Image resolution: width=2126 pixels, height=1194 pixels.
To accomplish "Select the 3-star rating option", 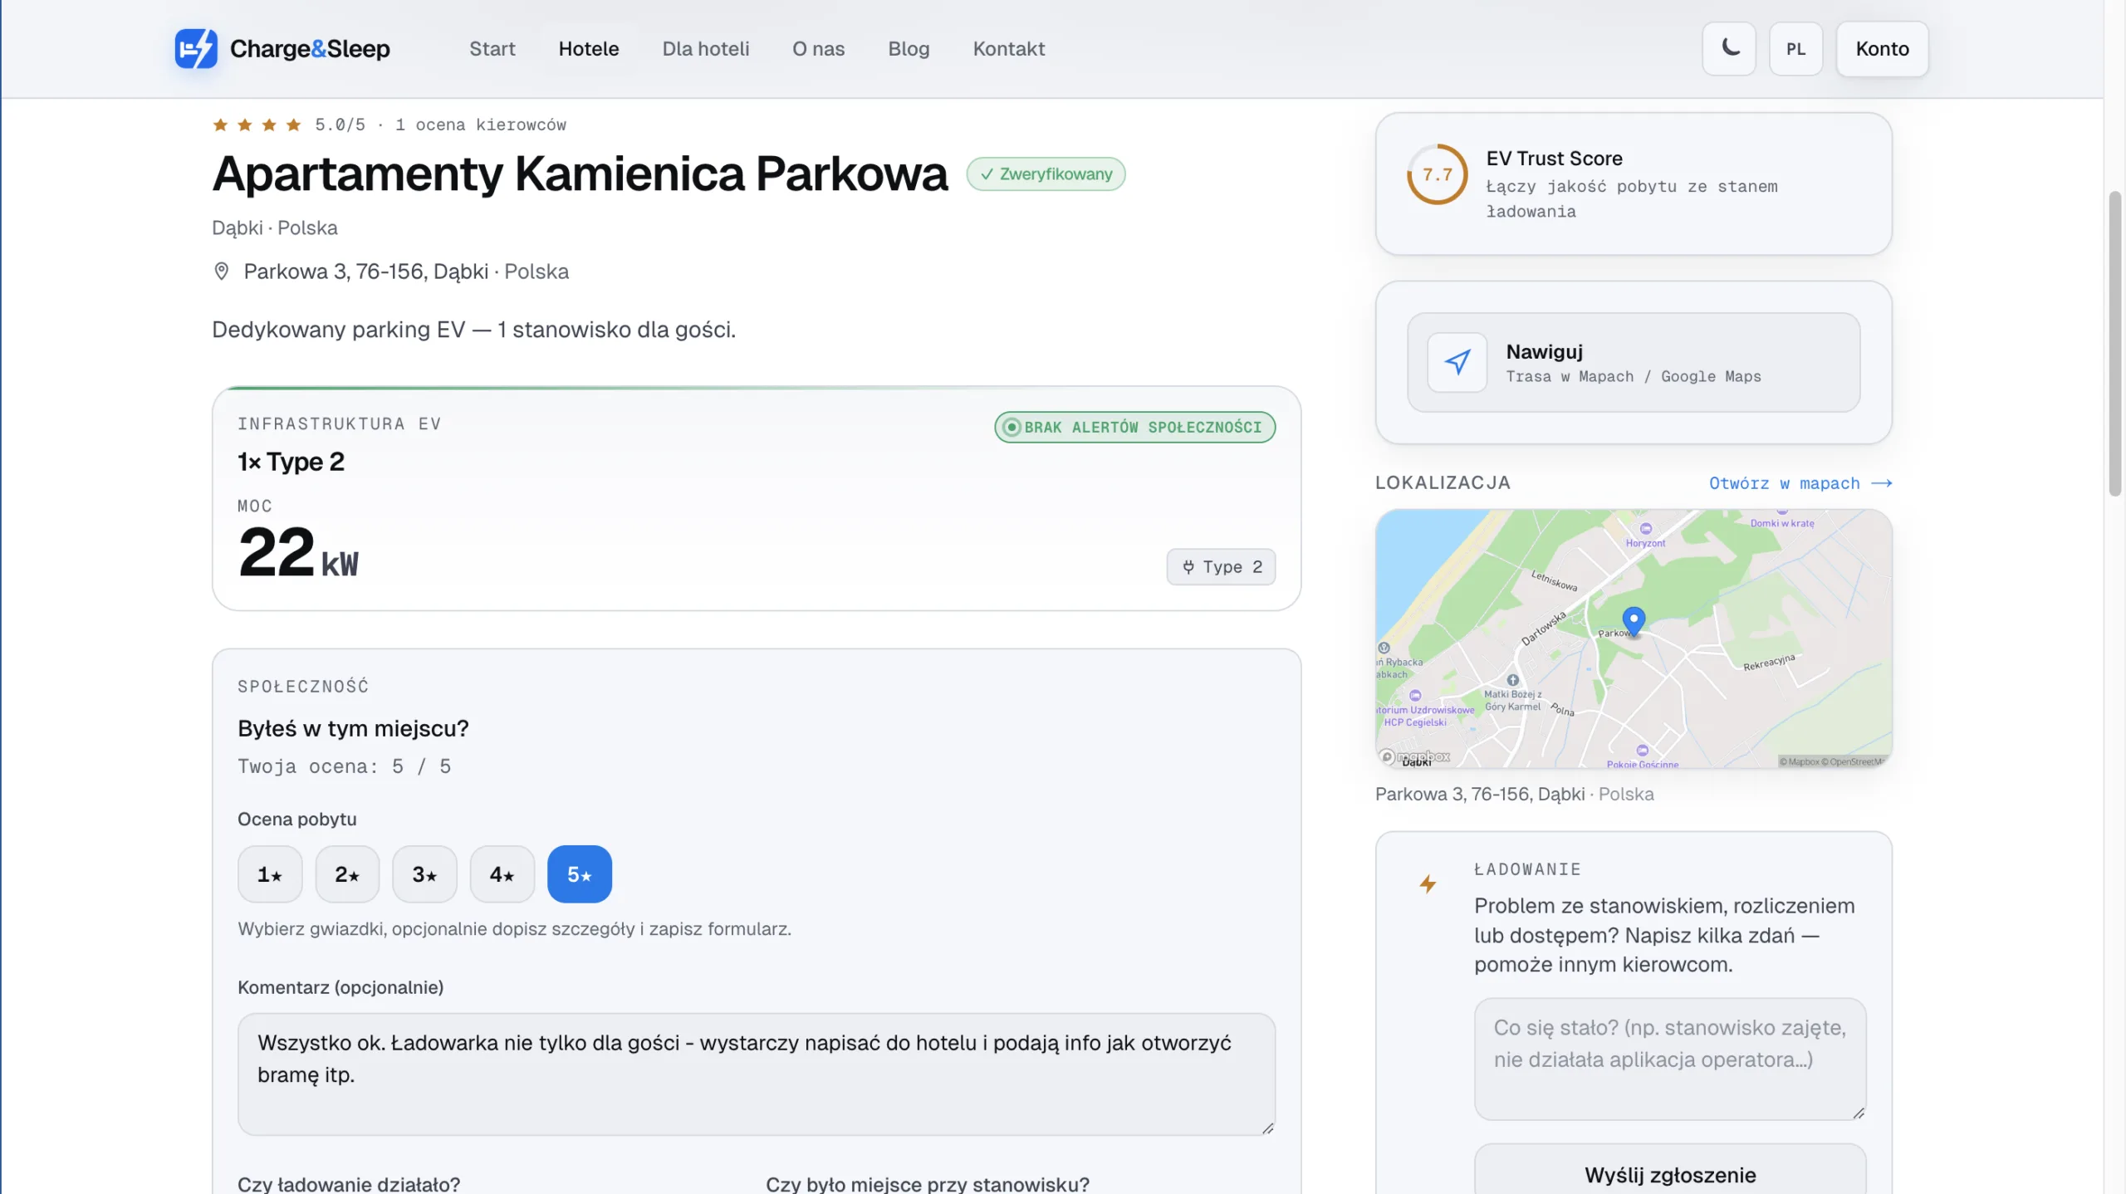I will pos(424,874).
